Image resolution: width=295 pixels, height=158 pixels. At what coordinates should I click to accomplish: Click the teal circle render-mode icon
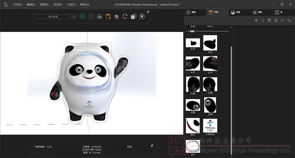[x=82, y=17]
